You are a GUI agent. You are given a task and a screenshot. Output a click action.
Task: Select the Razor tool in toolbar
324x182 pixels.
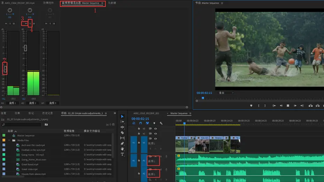[122, 133]
